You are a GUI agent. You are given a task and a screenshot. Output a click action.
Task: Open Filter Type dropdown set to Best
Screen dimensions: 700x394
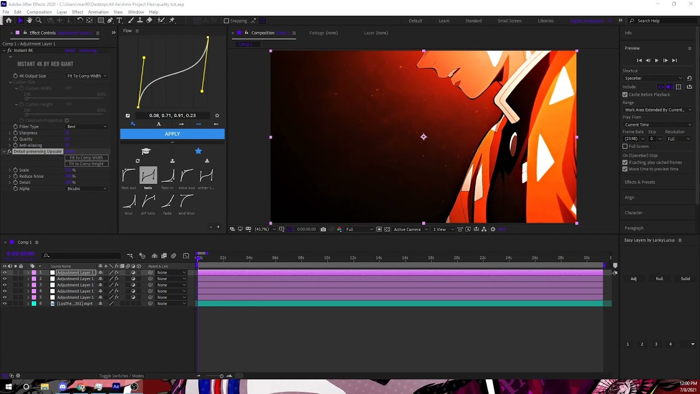86,126
